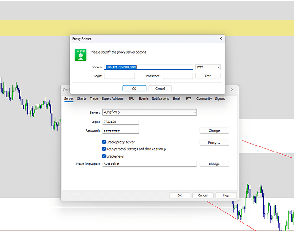This screenshot has width=294, height=231.
Task: Switch to the Server tab
Action: [69, 99]
